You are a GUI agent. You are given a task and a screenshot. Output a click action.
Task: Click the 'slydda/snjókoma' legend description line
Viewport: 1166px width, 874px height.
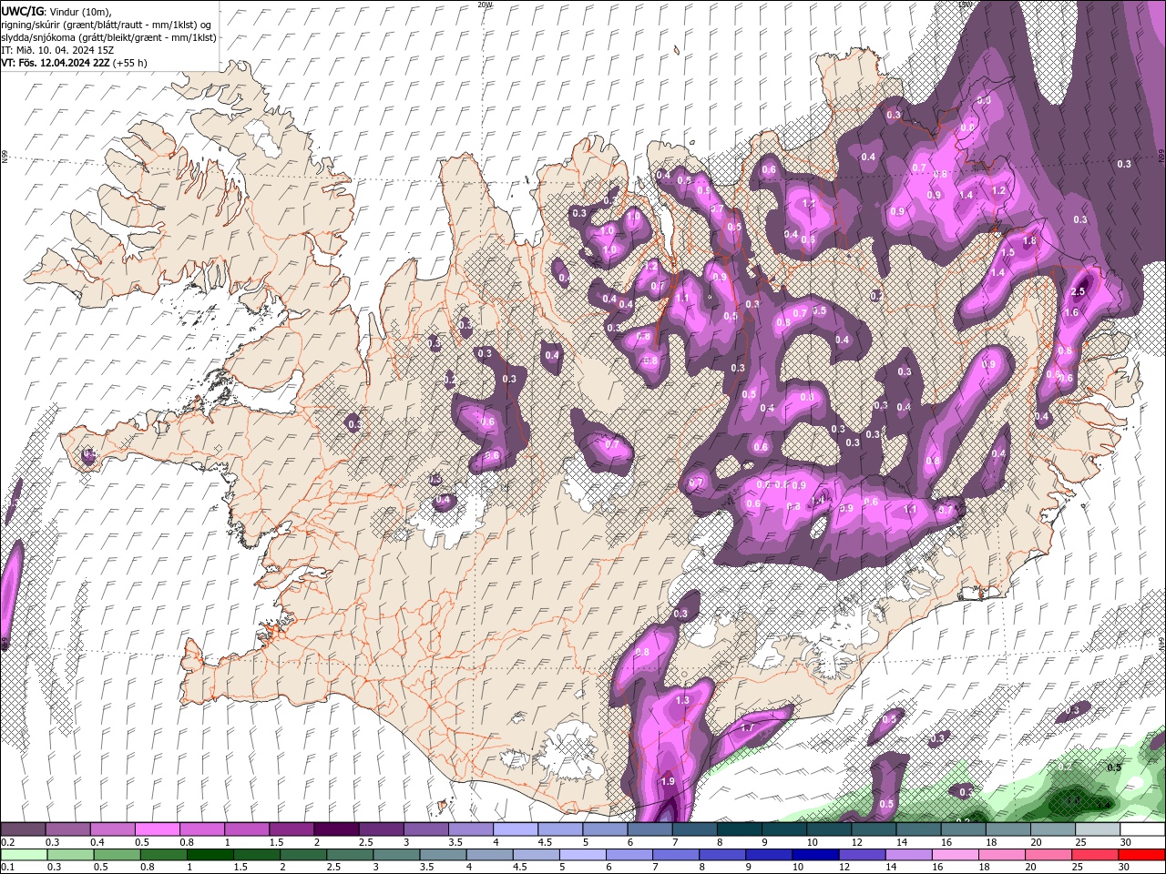pyautogui.click(x=109, y=37)
